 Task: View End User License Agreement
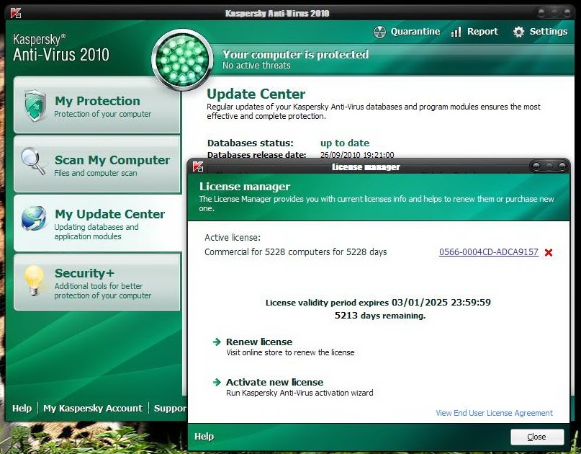[494, 413]
